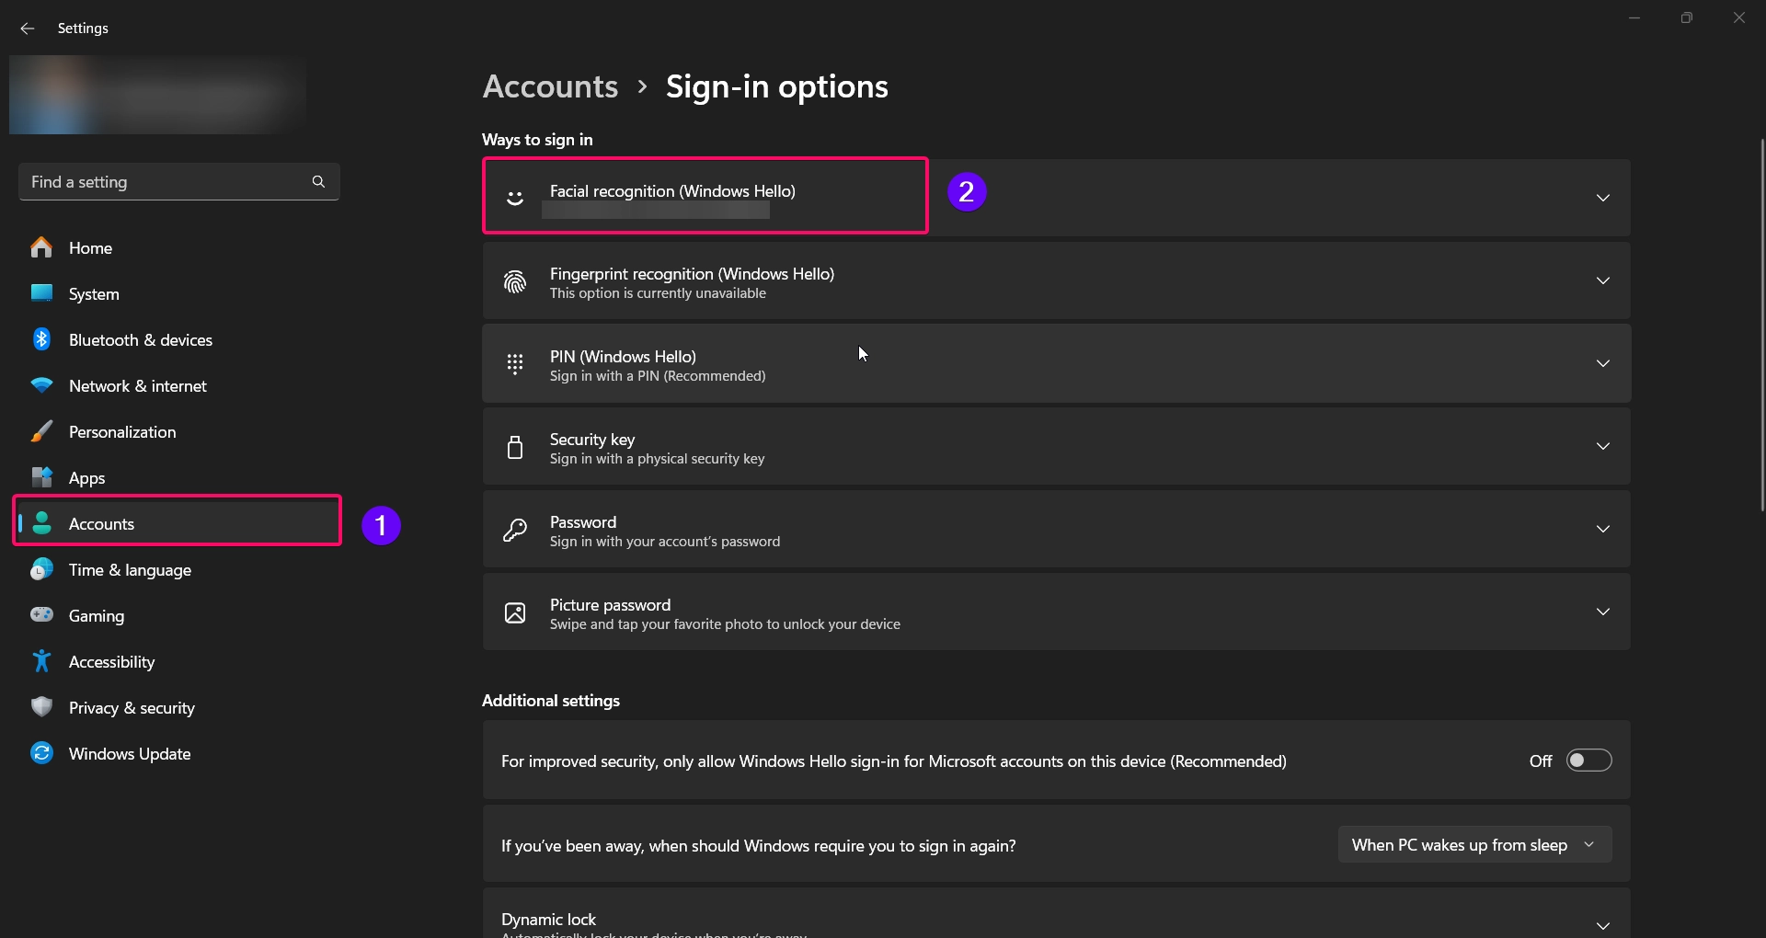
Task: Click the back arrow in Settings
Action: pyautogui.click(x=28, y=29)
